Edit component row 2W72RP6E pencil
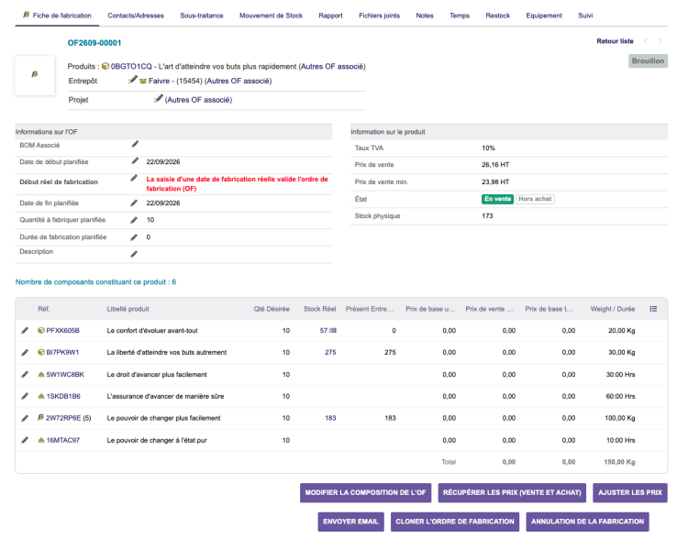Screen dimensions: 677x550 (x=25, y=418)
